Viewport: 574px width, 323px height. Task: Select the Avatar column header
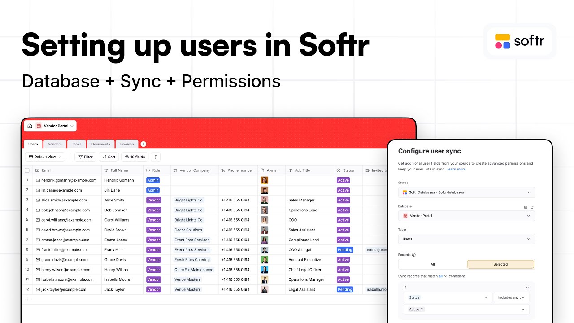pyautogui.click(x=271, y=170)
